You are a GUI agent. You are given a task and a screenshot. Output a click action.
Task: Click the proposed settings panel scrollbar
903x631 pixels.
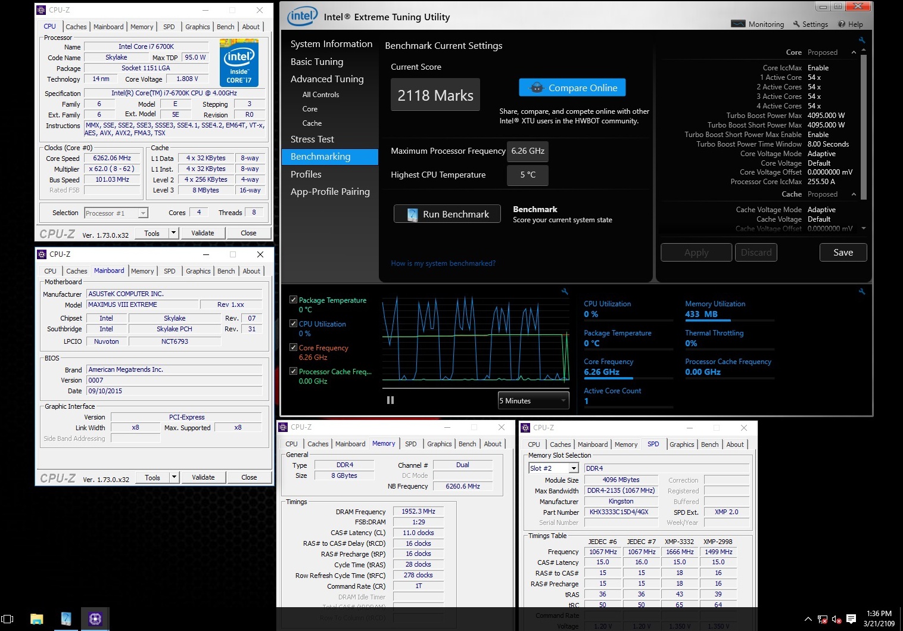[864, 128]
